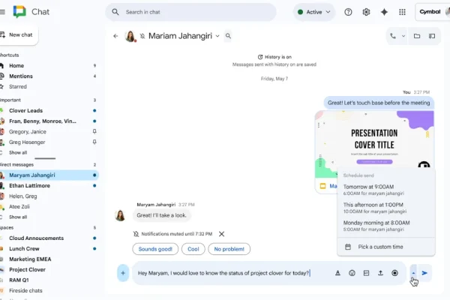
Task: Insert an emoji in the message
Action: tap(352, 273)
